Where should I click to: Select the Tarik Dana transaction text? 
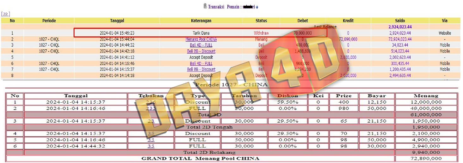(x=201, y=33)
